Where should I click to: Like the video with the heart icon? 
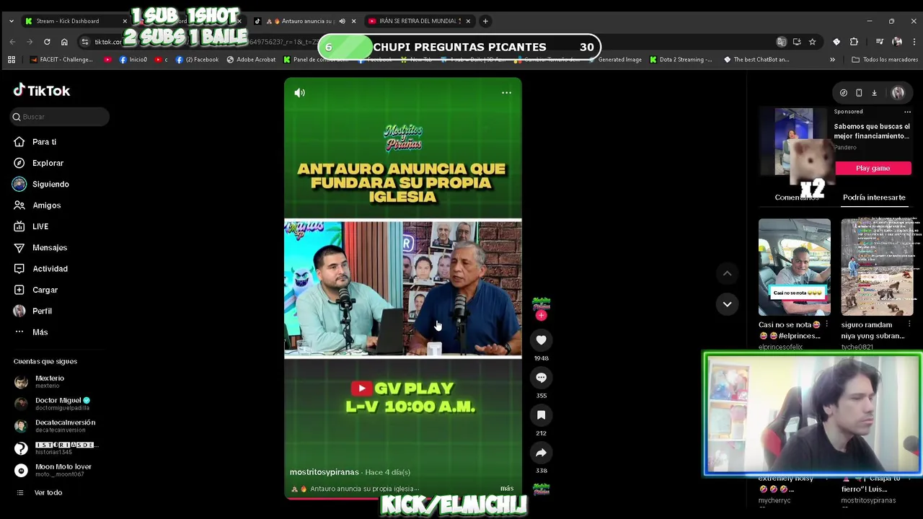click(541, 340)
